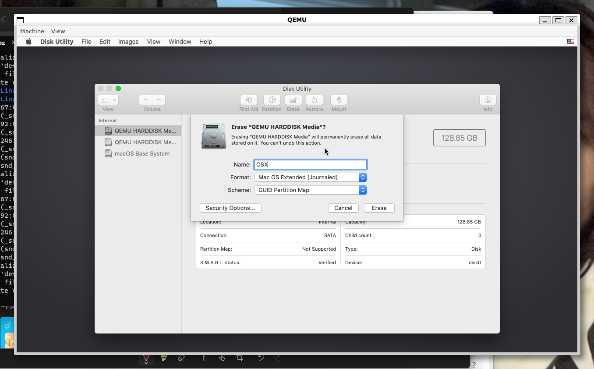The width and height of the screenshot is (594, 369).
Task: Click the Erase confirm button
Action: pyautogui.click(x=379, y=208)
